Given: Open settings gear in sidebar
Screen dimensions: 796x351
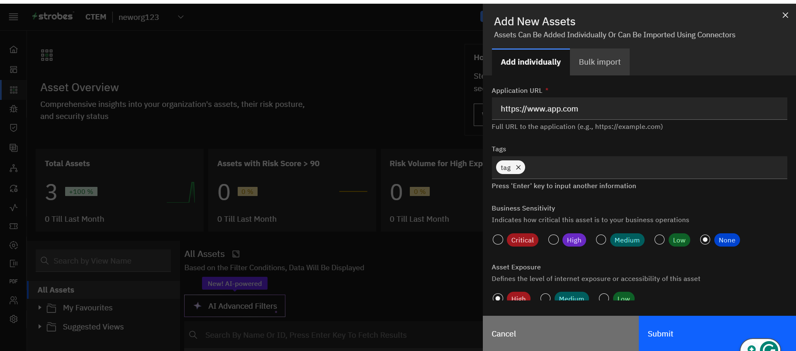Looking at the screenshot, I should coord(14,319).
